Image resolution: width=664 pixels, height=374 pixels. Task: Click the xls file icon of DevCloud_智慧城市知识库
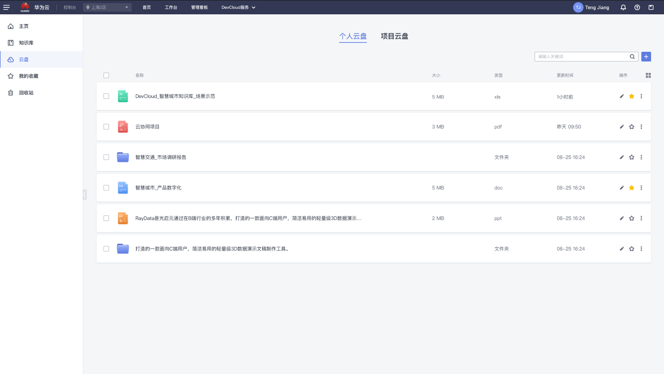[x=122, y=96]
